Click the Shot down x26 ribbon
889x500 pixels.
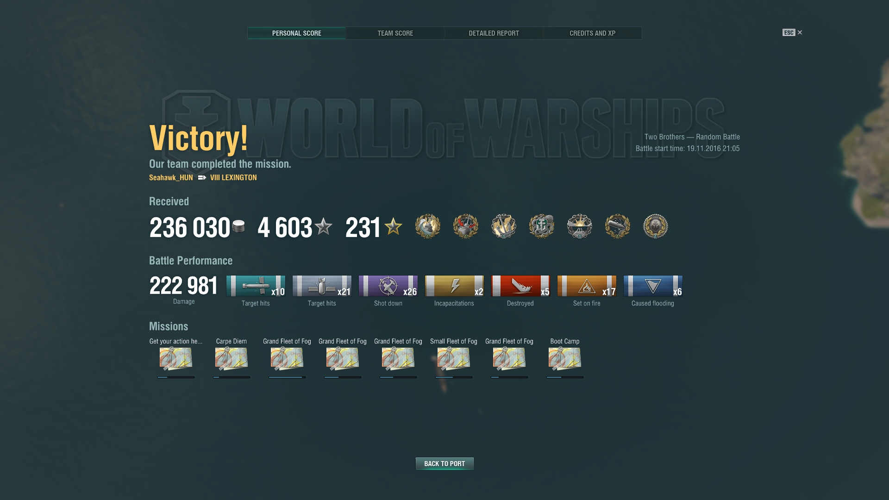(x=388, y=286)
